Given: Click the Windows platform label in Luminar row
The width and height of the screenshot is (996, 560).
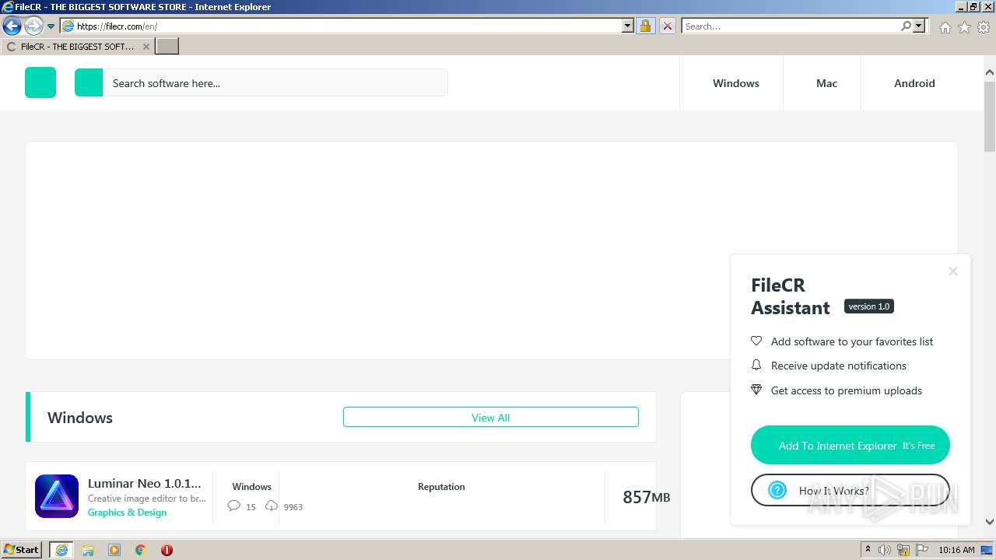Looking at the screenshot, I should click(x=251, y=486).
